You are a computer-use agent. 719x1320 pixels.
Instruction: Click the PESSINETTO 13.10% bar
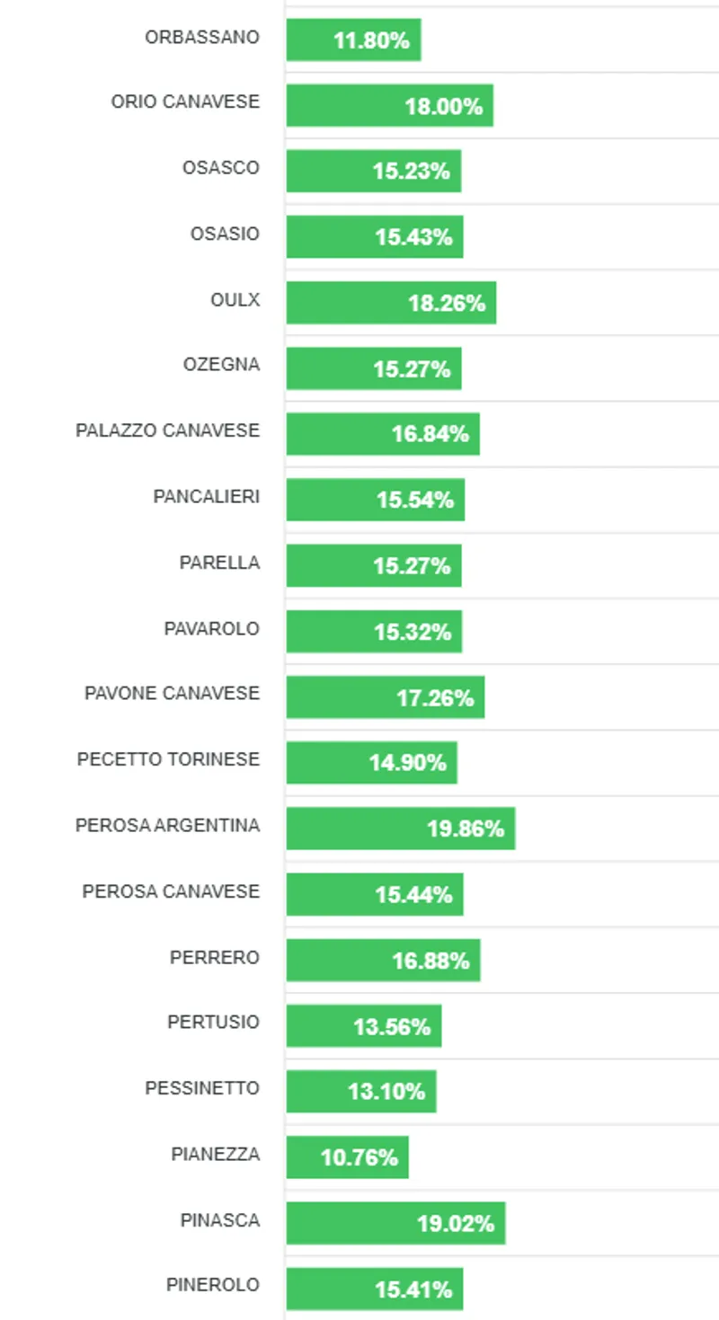click(360, 1092)
